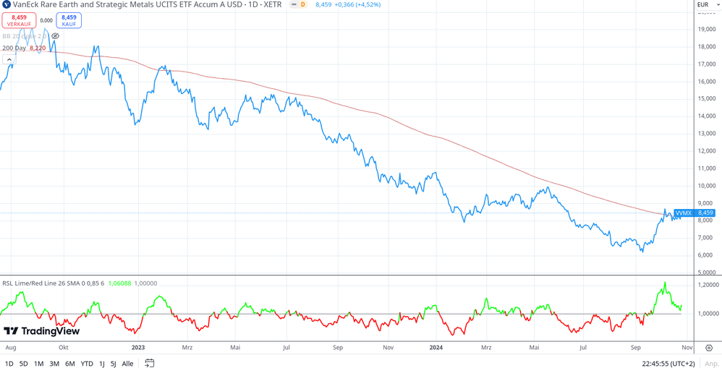
Task: Select the YTD time range
Action: [87, 364]
